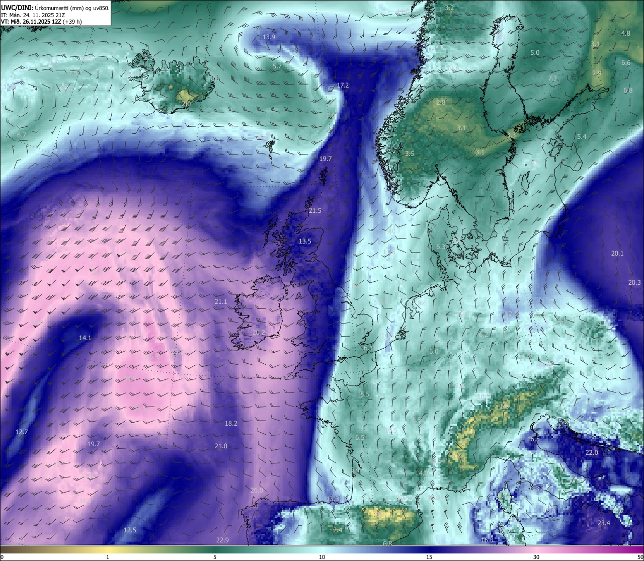Image resolution: width=644 pixels, height=561 pixels.
Task: Click the 10 label on the color scale
Action: point(322,557)
